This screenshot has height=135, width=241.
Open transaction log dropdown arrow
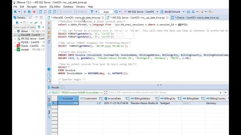pos(120,12)
